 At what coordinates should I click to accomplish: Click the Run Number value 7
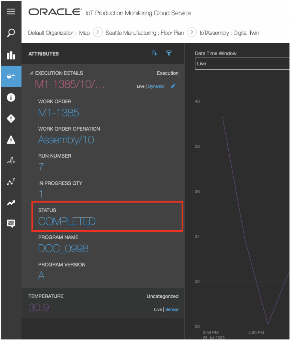[x=41, y=167]
